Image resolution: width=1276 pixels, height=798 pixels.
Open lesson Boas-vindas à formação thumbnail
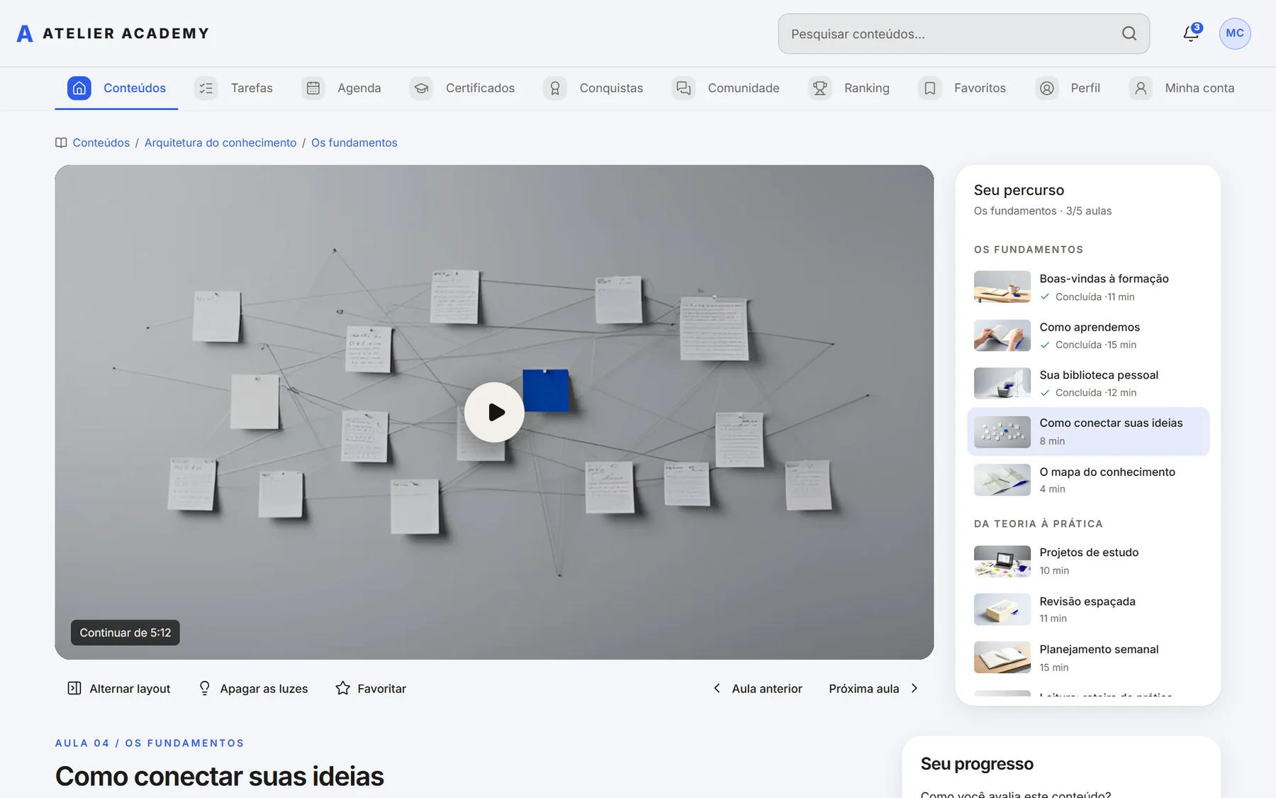pyautogui.click(x=1002, y=287)
